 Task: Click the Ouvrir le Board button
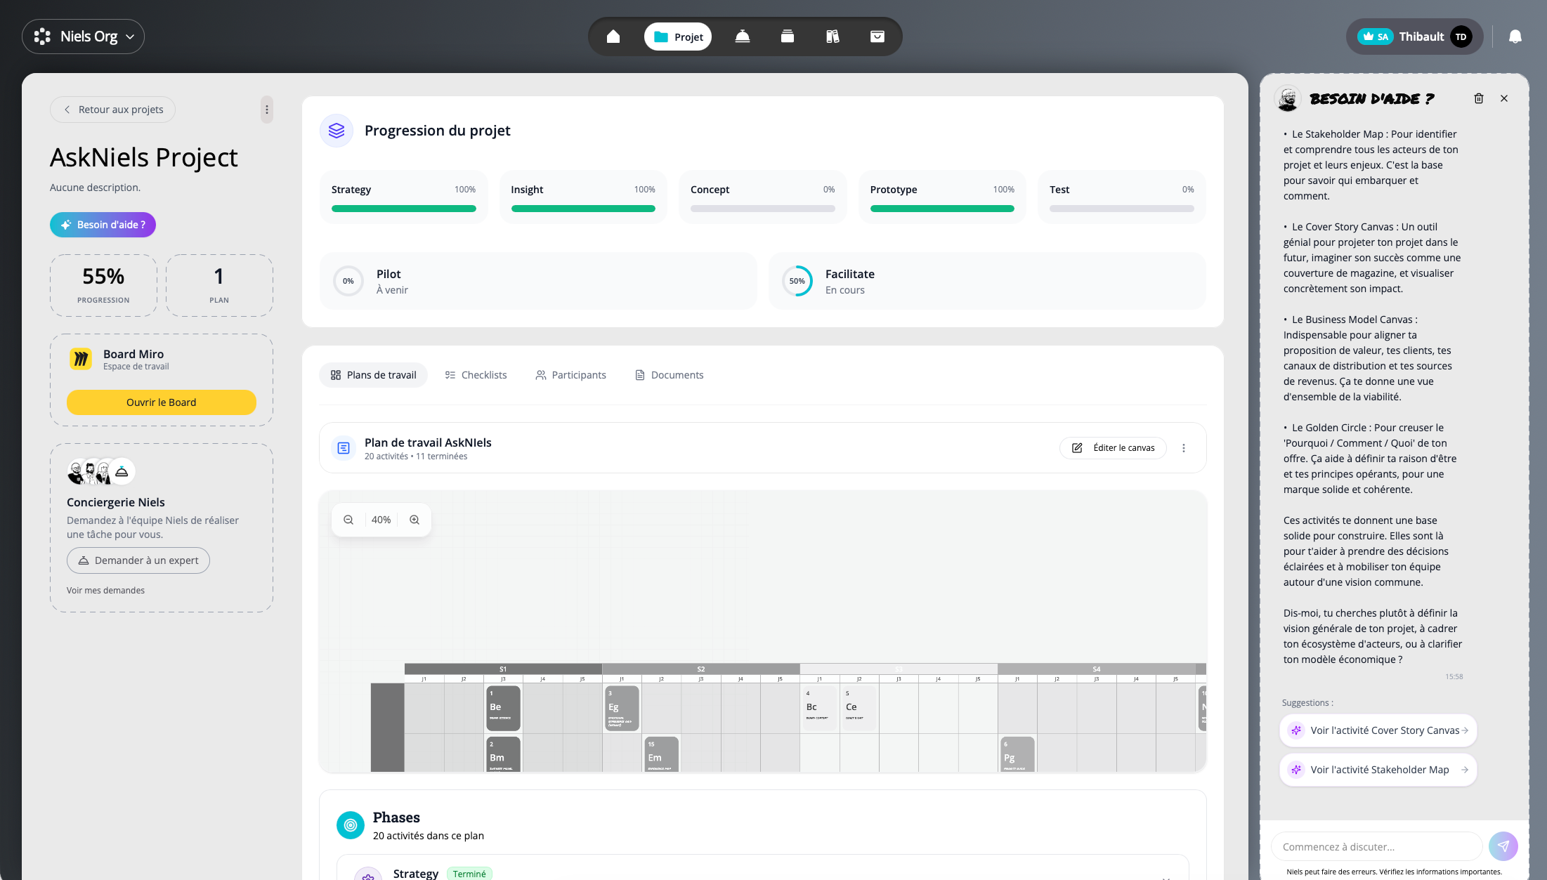pos(161,402)
